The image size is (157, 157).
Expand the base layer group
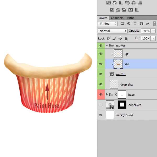(107, 94)
